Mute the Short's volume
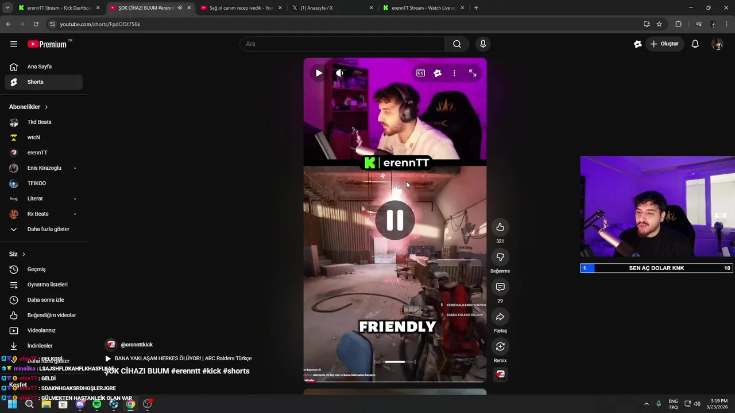 click(x=339, y=73)
